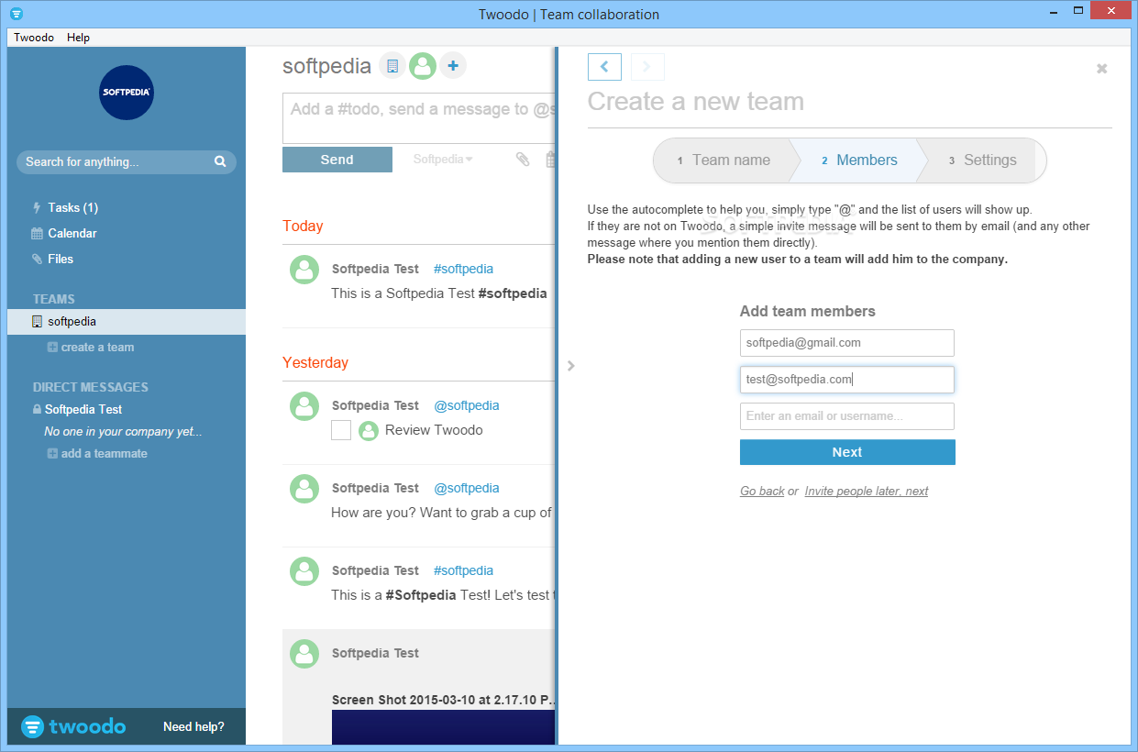Image resolution: width=1138 pixels, height=752 pixels.
Task: Click 'add a teammate' link
Action: coord(97,454)
